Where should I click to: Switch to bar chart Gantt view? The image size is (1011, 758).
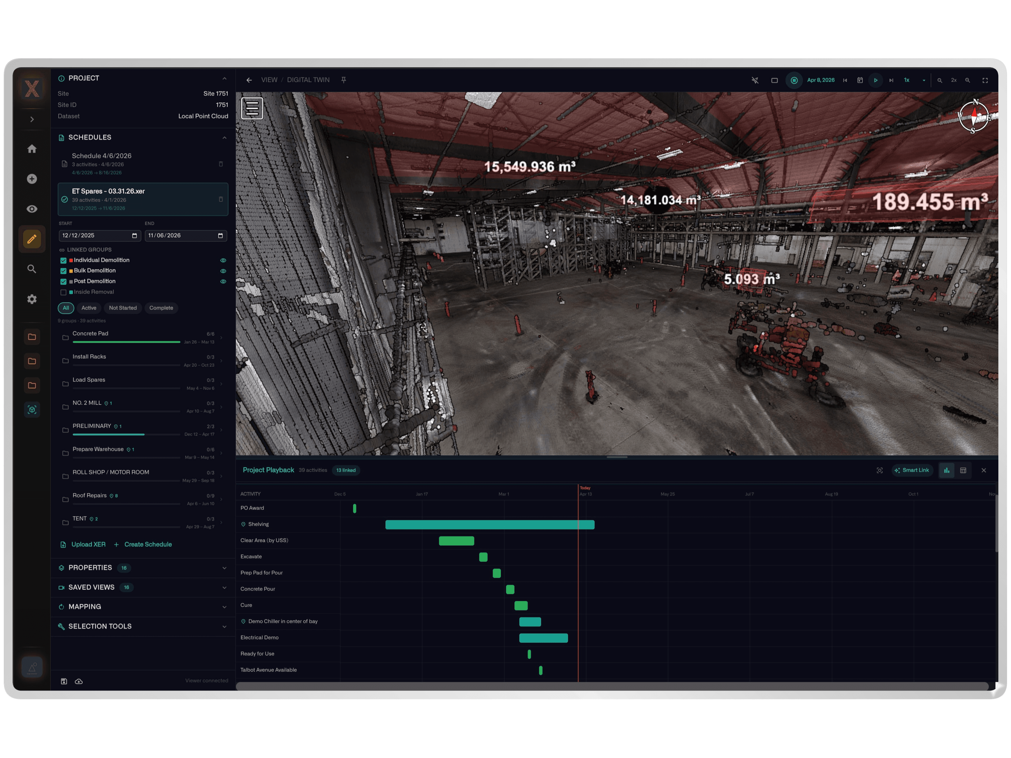(x=946, y=471)
